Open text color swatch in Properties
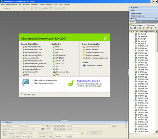The image size is (158, 139). point(43,129)
